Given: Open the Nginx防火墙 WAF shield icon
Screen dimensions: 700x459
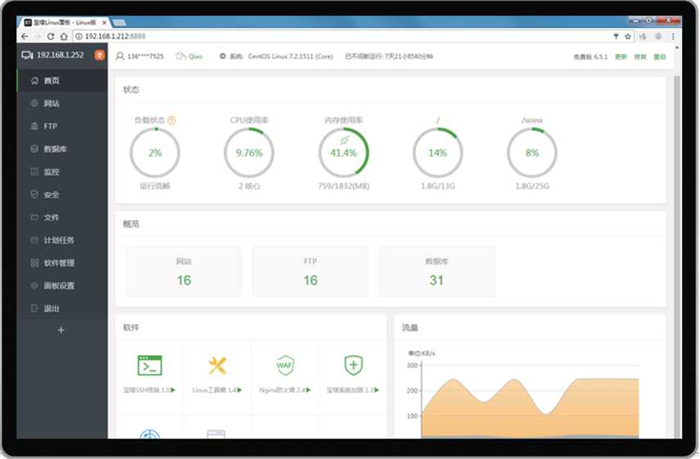Looking at the screenshot, I should point(285,365).
